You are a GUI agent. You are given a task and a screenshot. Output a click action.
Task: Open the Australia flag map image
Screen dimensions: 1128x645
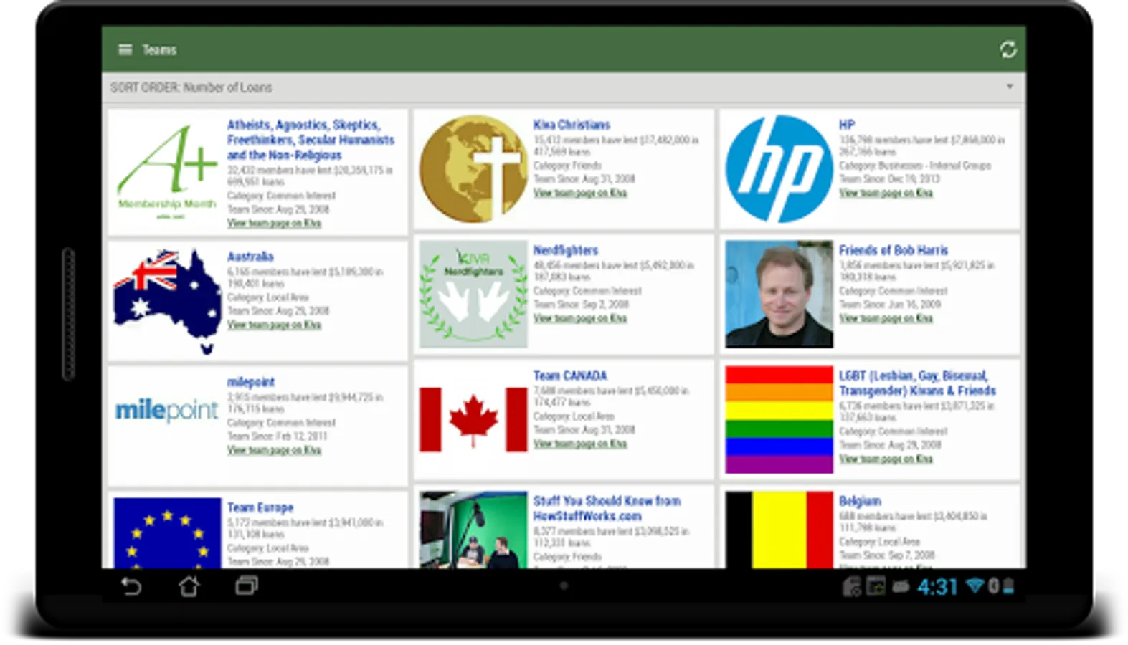point(167,301)
